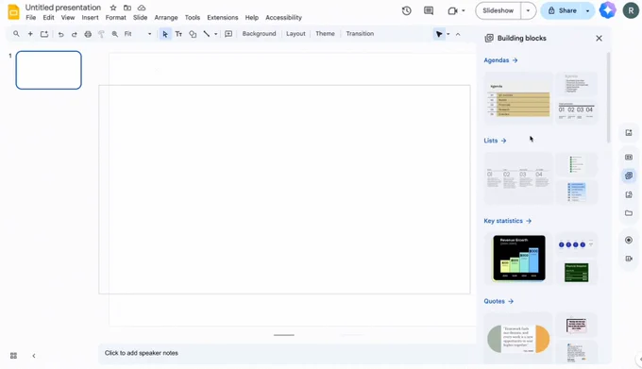Open the Fit zoom dropdown

pos(138,34)
